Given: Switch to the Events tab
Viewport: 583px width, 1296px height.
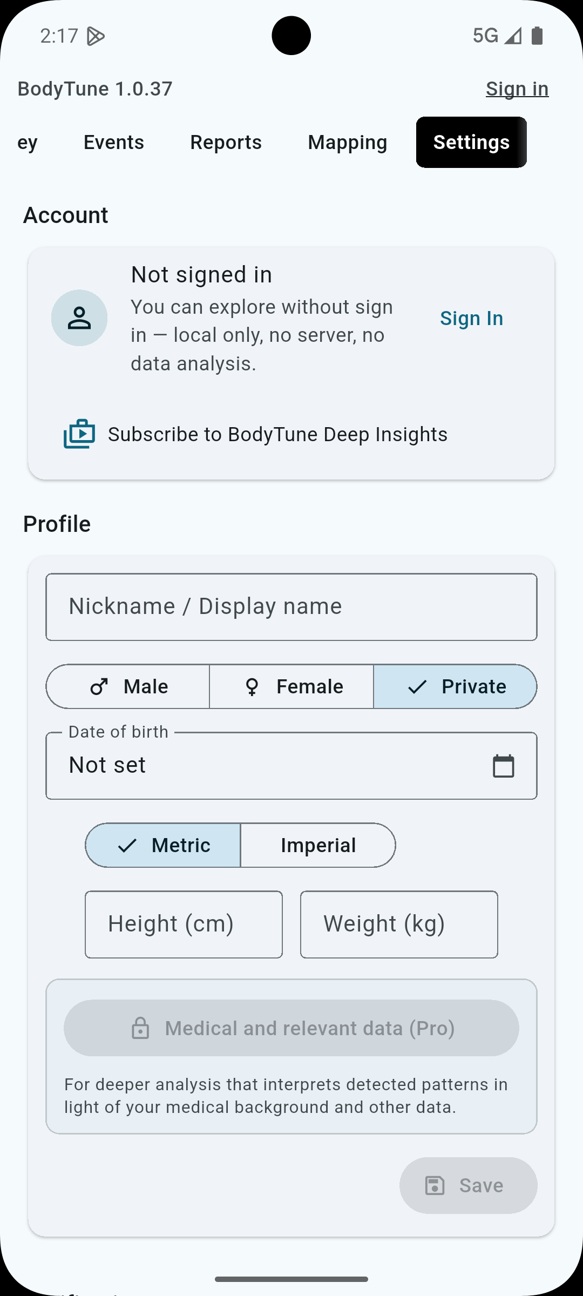Looking at the screenshot, I should click(x=114, y=143).
